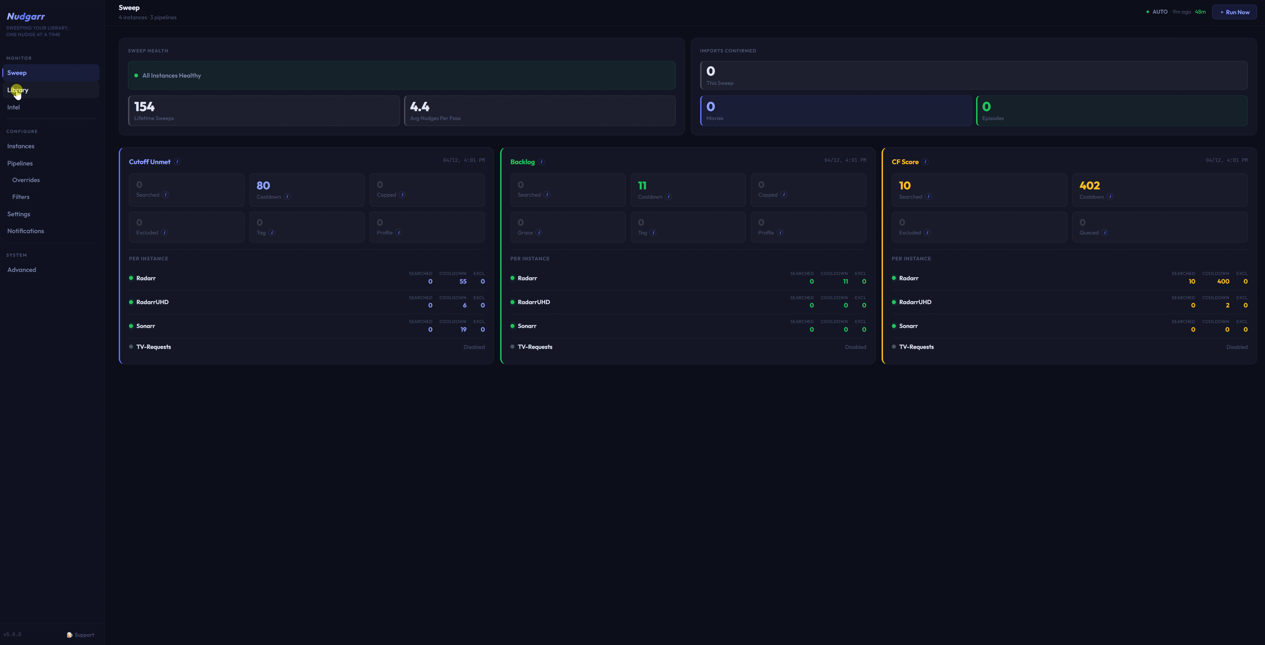Select Overrides under Pipelines
The width and height of the screenshot is (1265, 645).
tap(51, 180)
